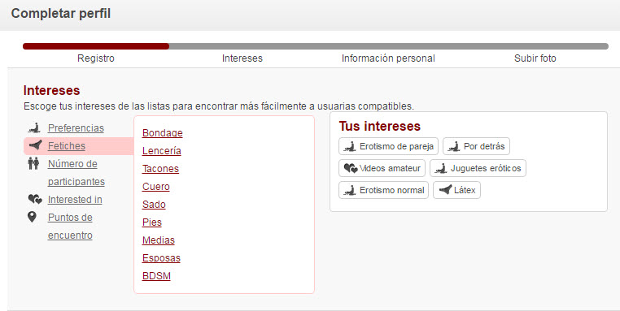Screen dimensions: 620x311
Task: Open the Preferencias category
Action: point(76,128)
